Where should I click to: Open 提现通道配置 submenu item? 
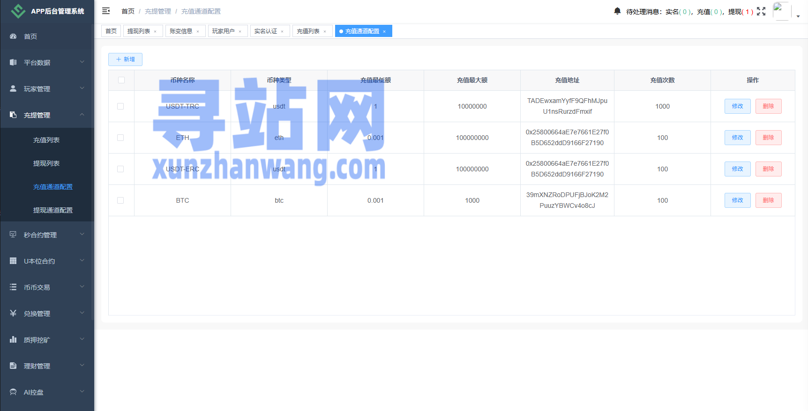pyautogui.click(x=52, y=210)
